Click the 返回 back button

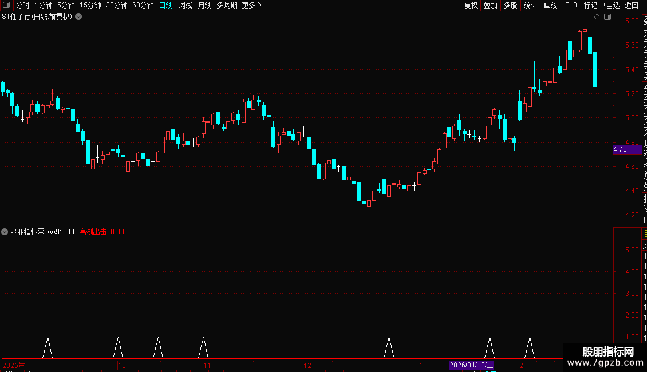point(632,5)
